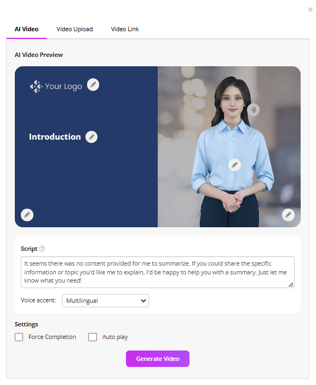316x385 pixels.
Task: Close the dialog with the X
Action: pyautogui.click(x=311, y=9)
